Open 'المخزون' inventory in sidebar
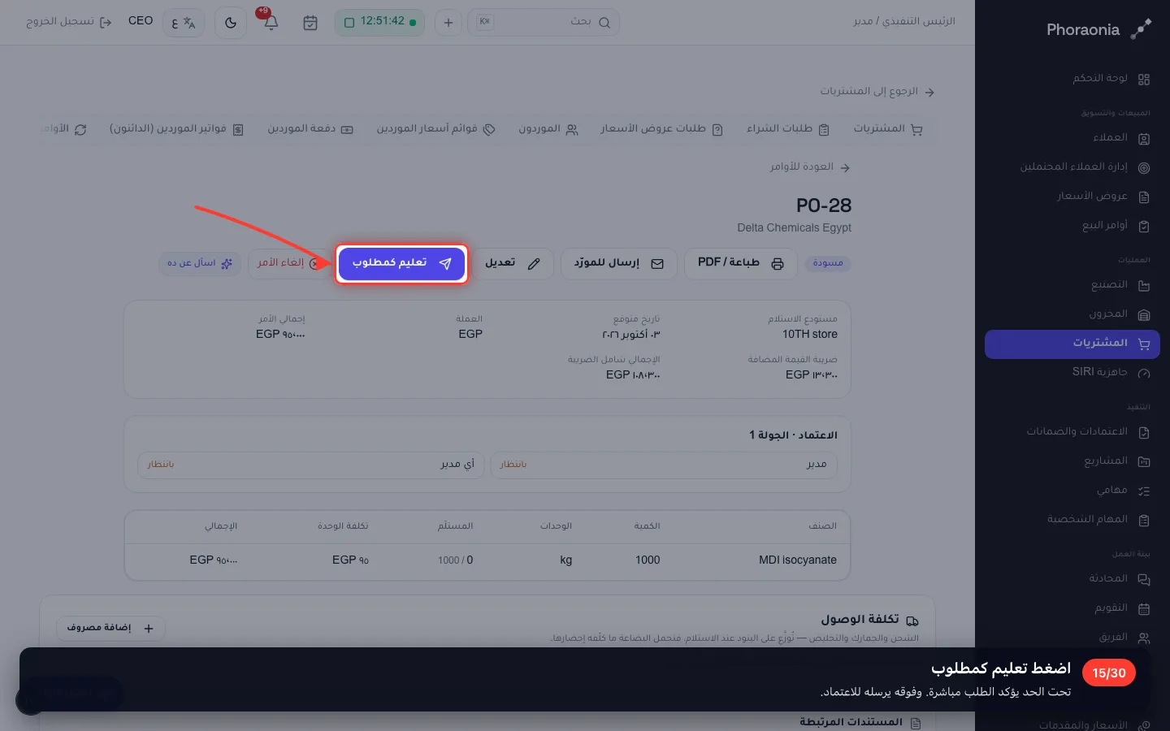This screenshot has height=731, width=1170. (x=1072, y=314)
